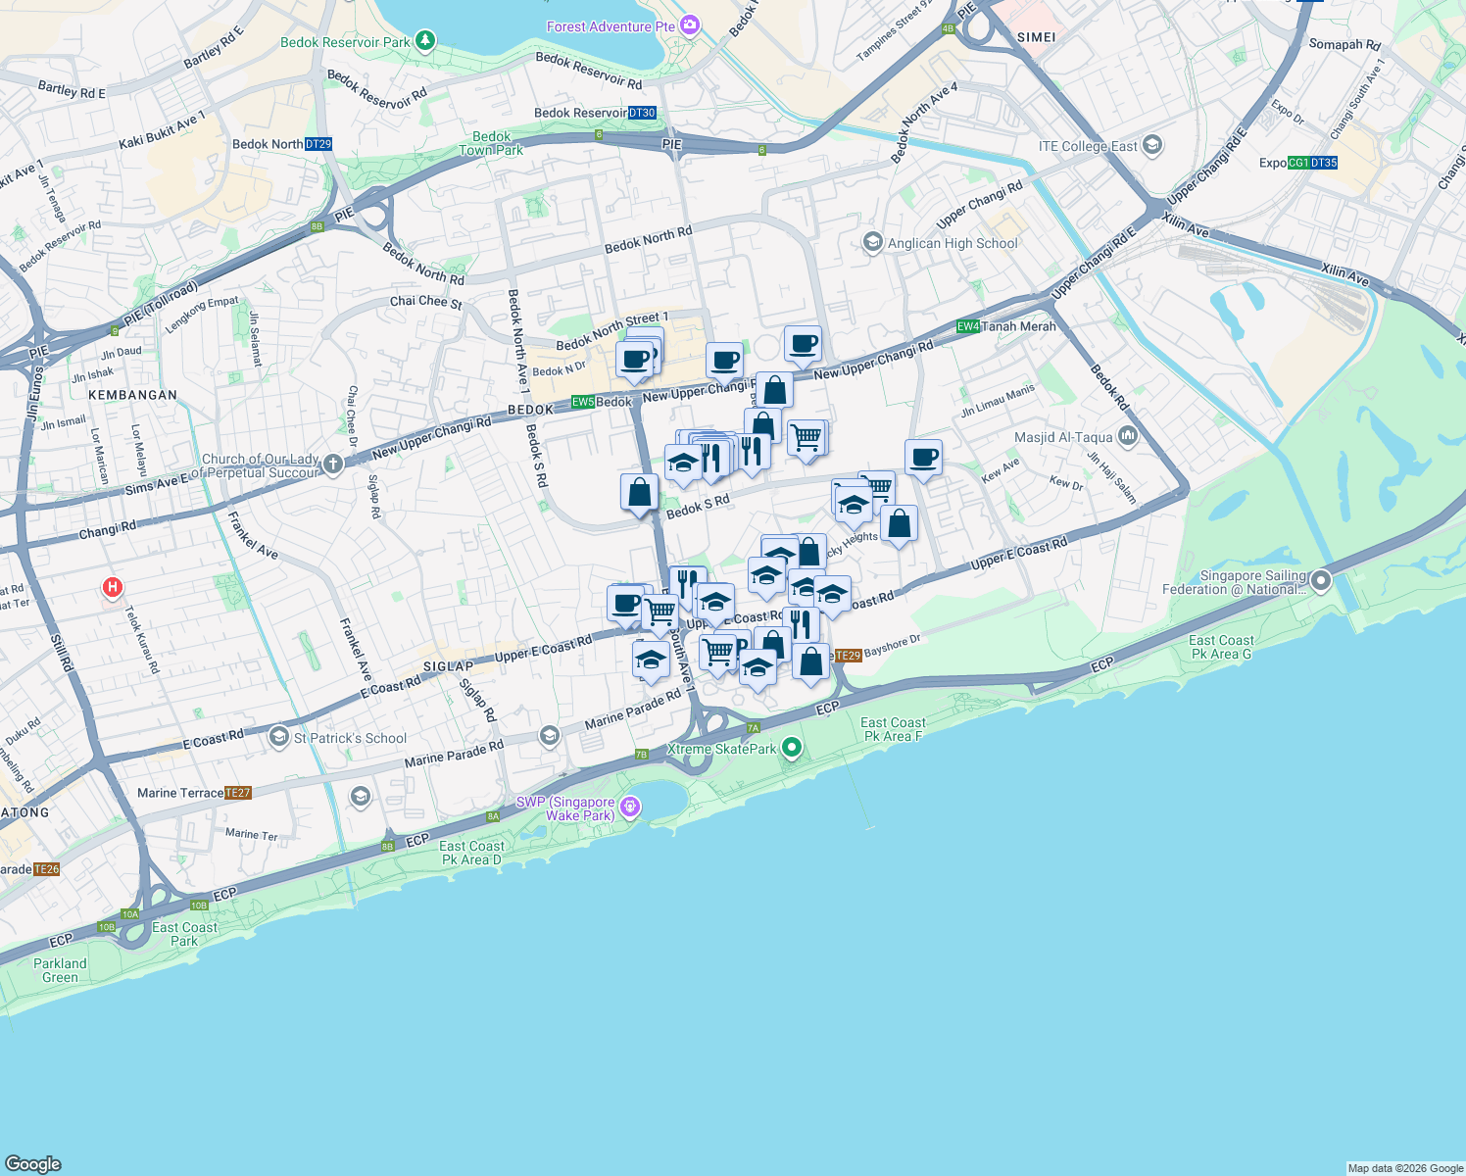Select westernmost cafe marker on Upper E Coast Rd
The height and width of the screenshot is (1176, 1466).
pos(625,604)
